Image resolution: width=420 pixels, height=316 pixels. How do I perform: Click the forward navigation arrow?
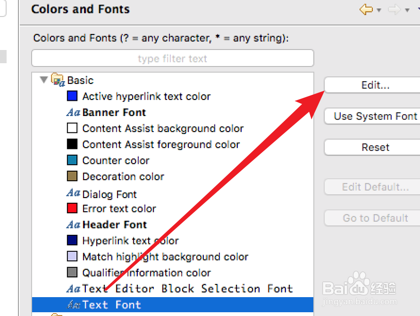tap(394, 9)
